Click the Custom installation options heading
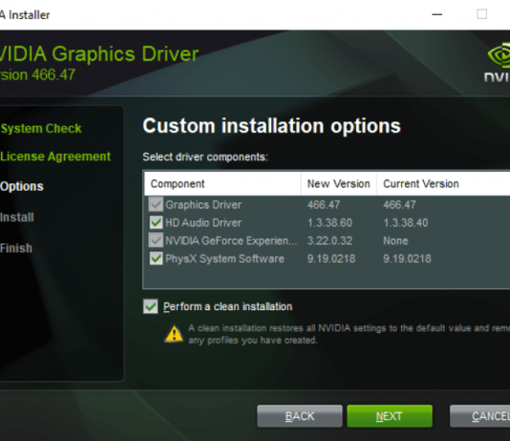Viewport: 510px width, 441px height. point(271,126)
